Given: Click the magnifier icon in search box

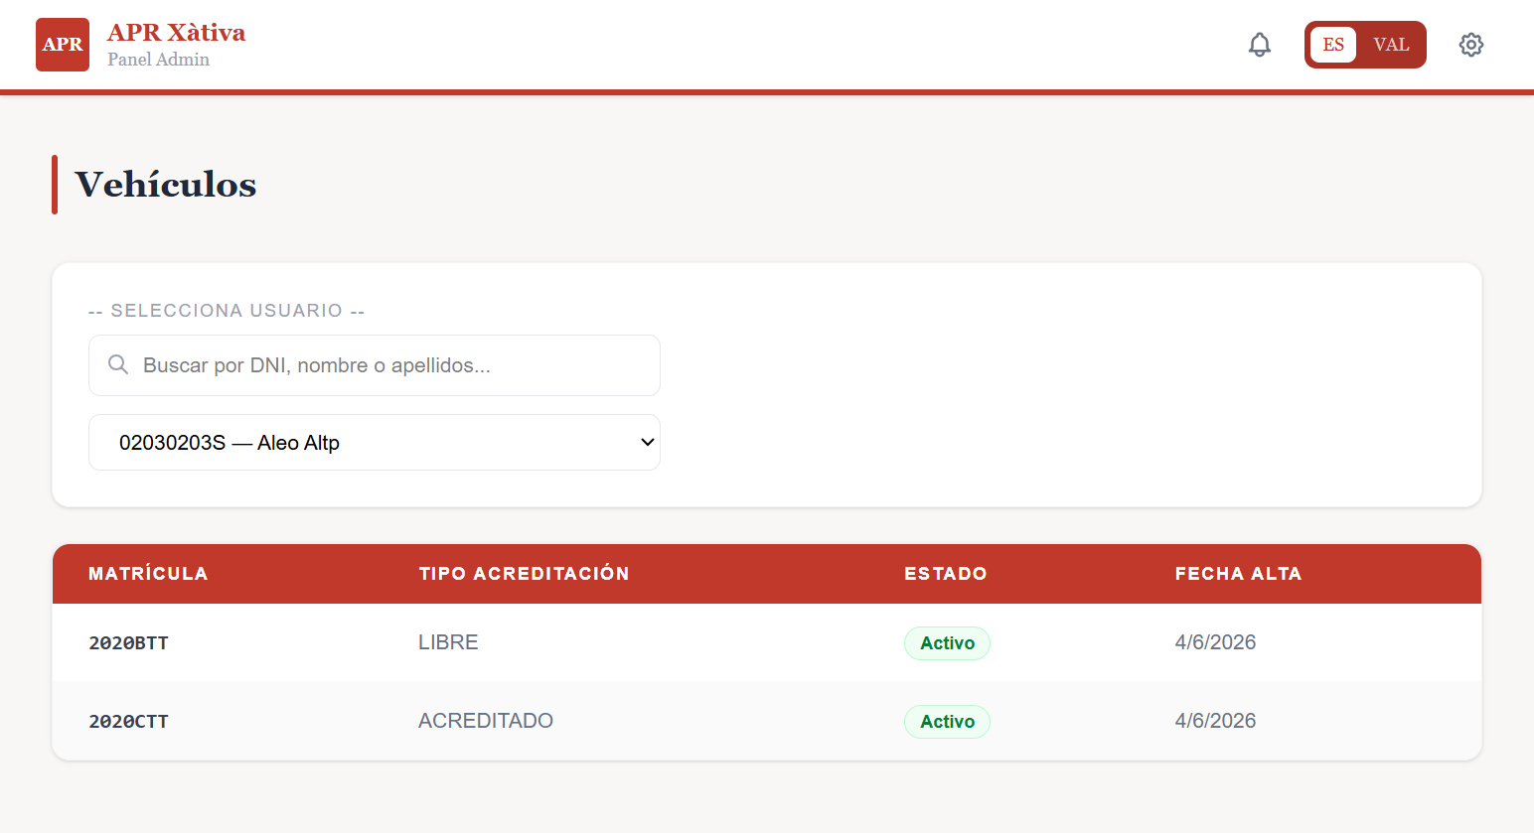Looking at the screenshot, I should pyautogui.click(x=118, y=364).
